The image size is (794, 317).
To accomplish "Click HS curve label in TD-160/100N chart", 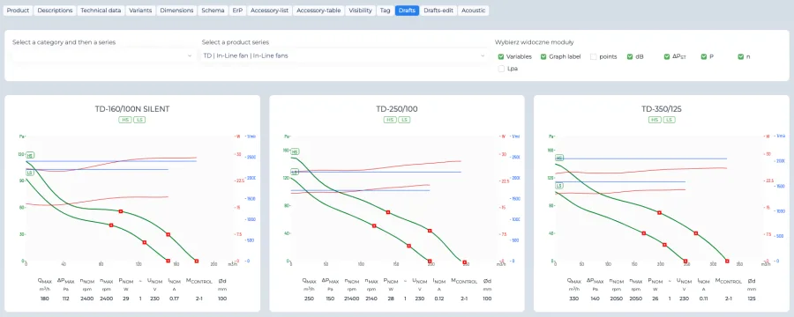I will click(30, 155).
